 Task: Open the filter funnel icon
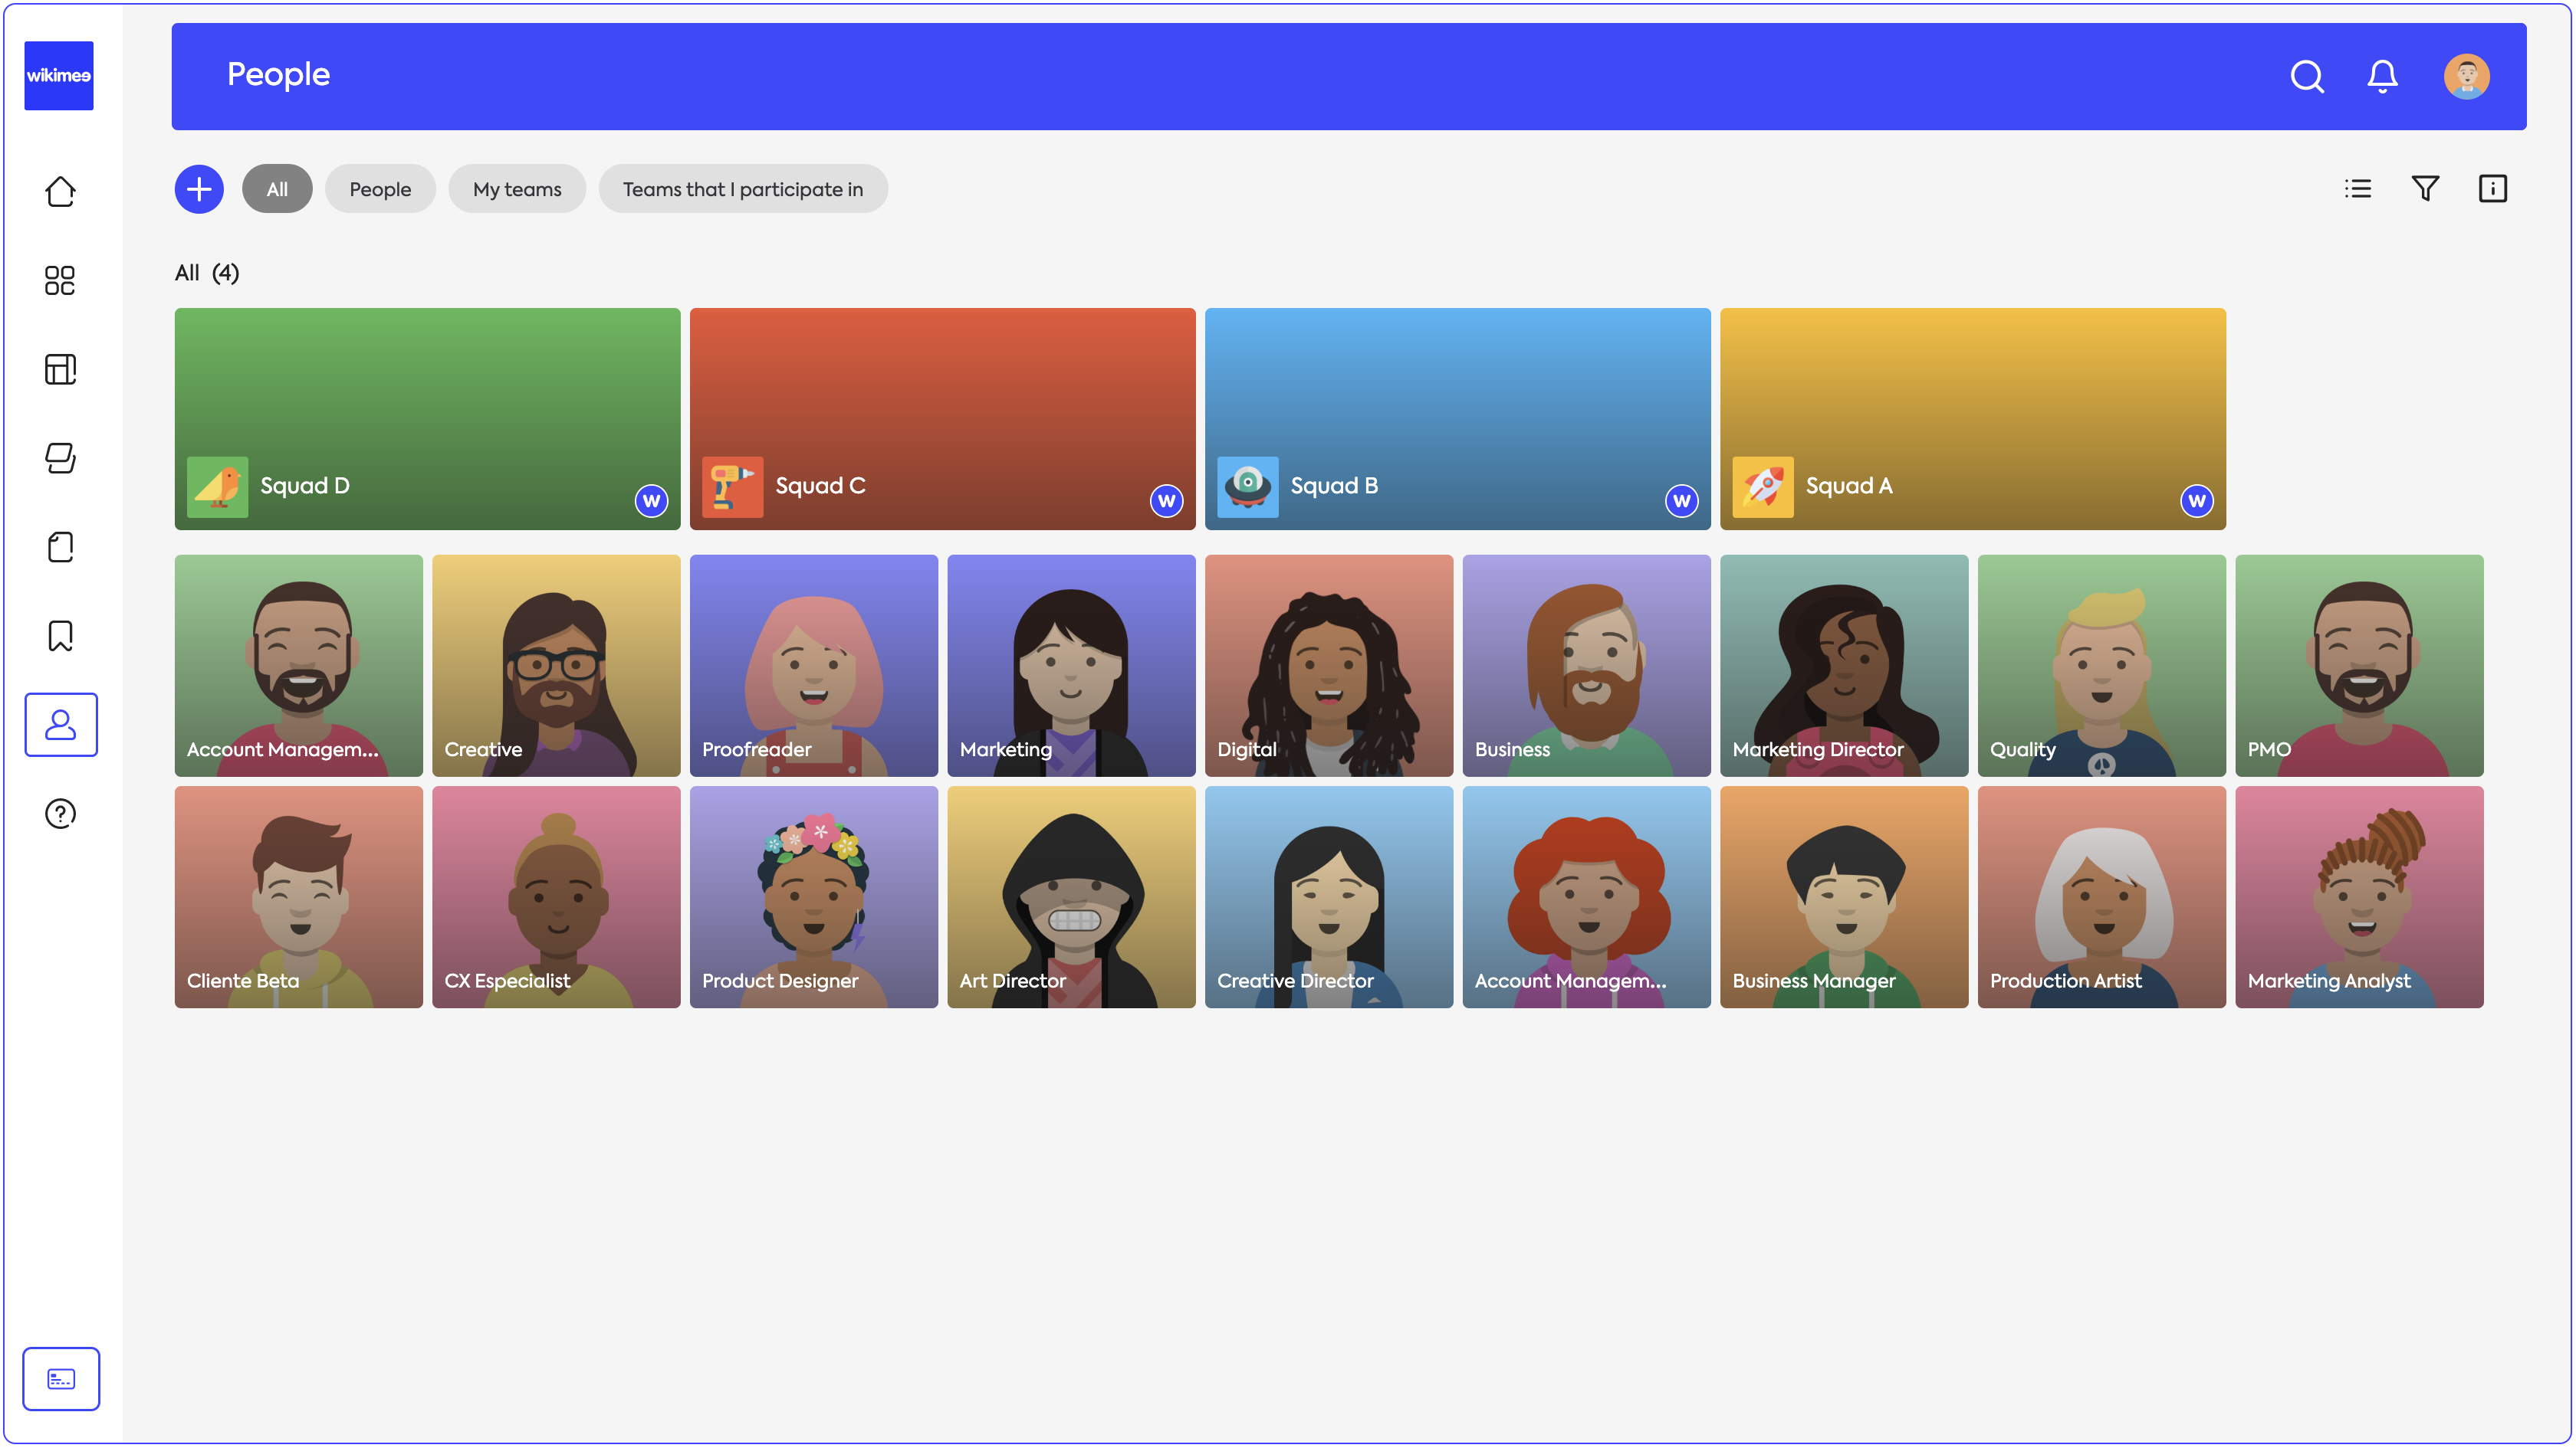2425,188
